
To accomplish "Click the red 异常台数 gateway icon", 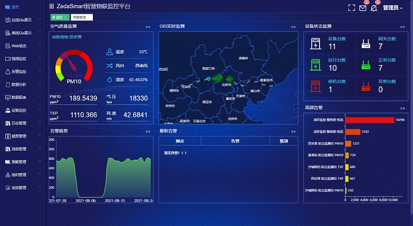I will coord(366,86).
